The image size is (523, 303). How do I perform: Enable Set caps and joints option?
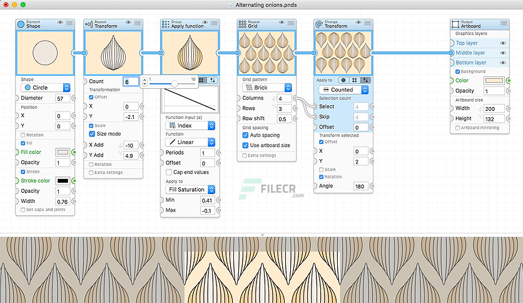pos(23,210)
